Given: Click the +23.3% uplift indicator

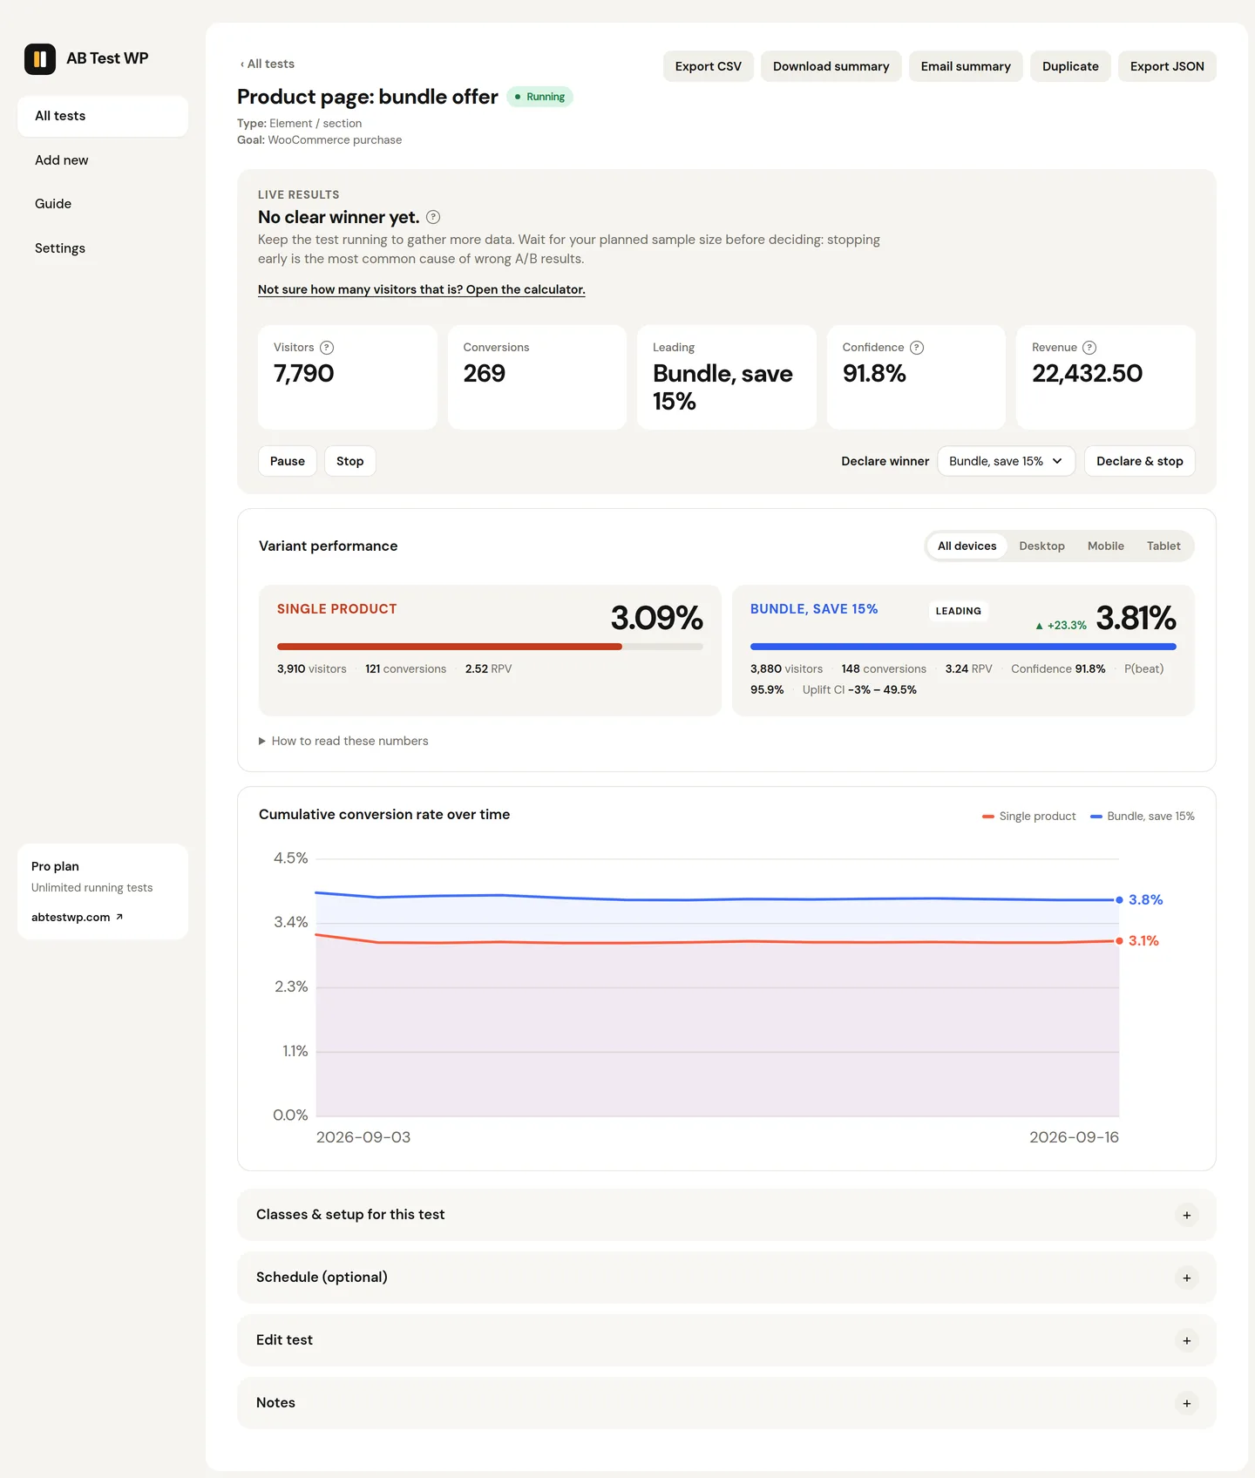Looking at the screenshot, I should pos(1061,626).
